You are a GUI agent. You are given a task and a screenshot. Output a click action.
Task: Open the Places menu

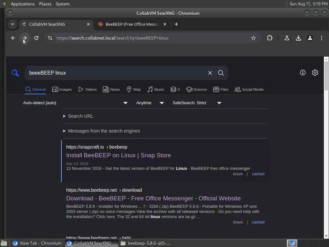point(45,4)
